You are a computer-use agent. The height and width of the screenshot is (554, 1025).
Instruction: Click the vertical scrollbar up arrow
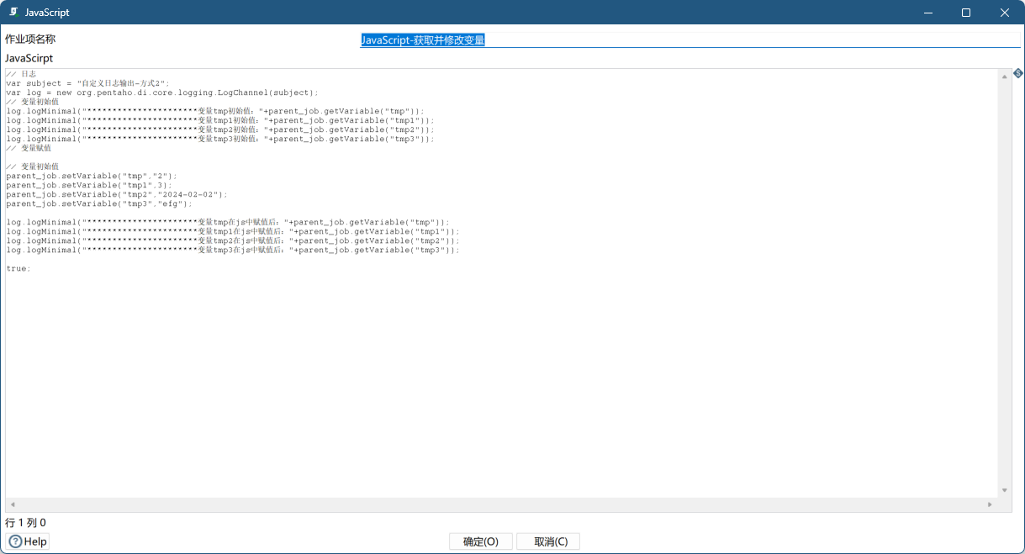pos(1005,77)
